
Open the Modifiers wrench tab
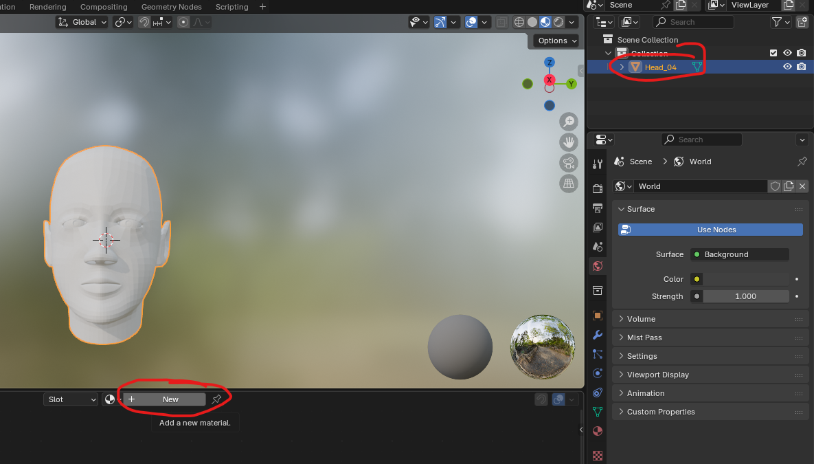point(598,335)
